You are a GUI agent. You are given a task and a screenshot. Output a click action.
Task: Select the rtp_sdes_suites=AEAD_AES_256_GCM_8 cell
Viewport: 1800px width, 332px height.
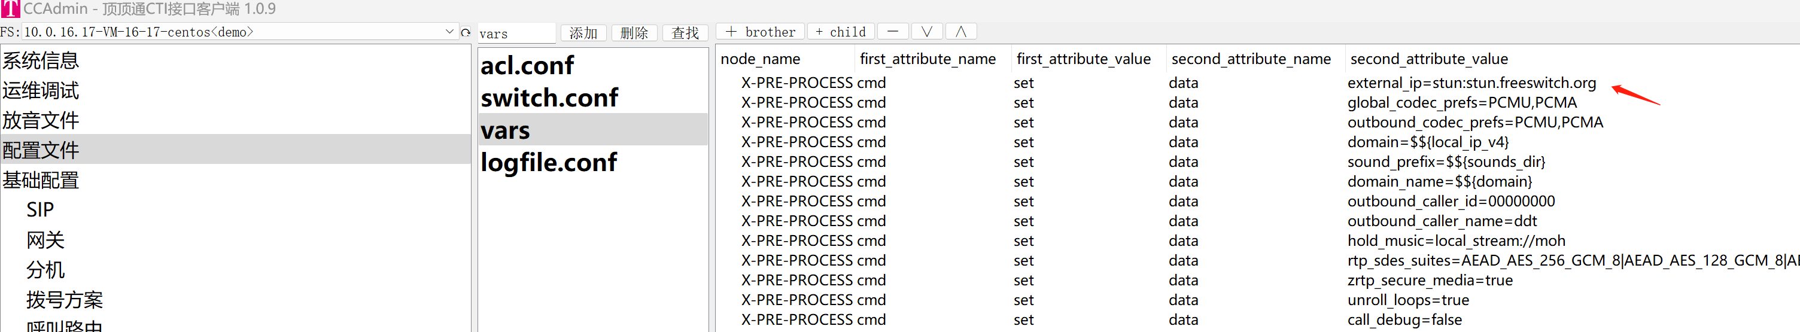point(1573,260)
